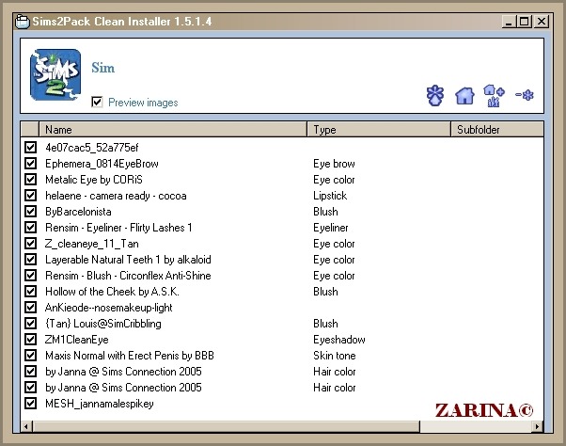Maximize the Sims2Pack Clean Installer window
The image size is (566, 446).
[x=524, y=22]
